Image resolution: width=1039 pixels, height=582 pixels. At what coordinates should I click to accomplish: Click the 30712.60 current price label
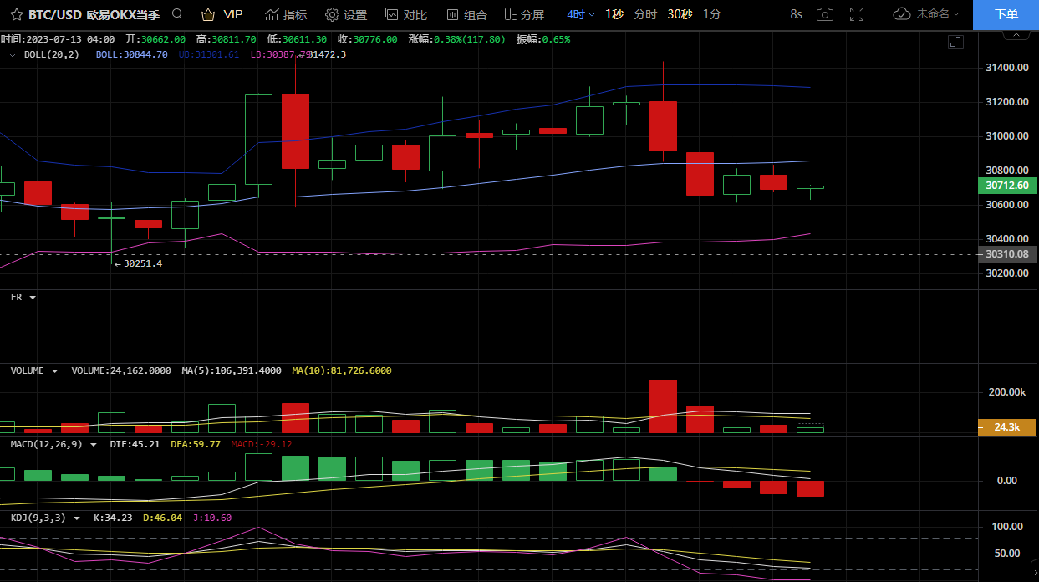point(1007,186)
